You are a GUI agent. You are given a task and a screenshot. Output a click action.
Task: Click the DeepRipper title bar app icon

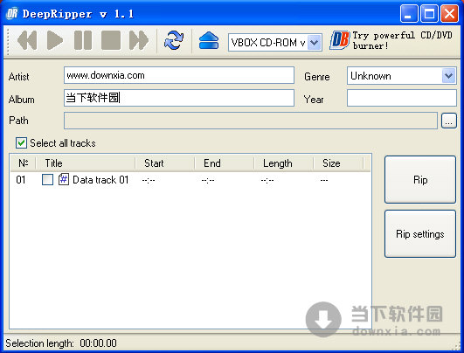coord(12,14)
